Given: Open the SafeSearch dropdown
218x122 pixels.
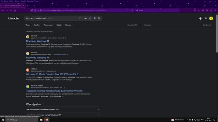Looking at the screenshot, I should (208, 25).
